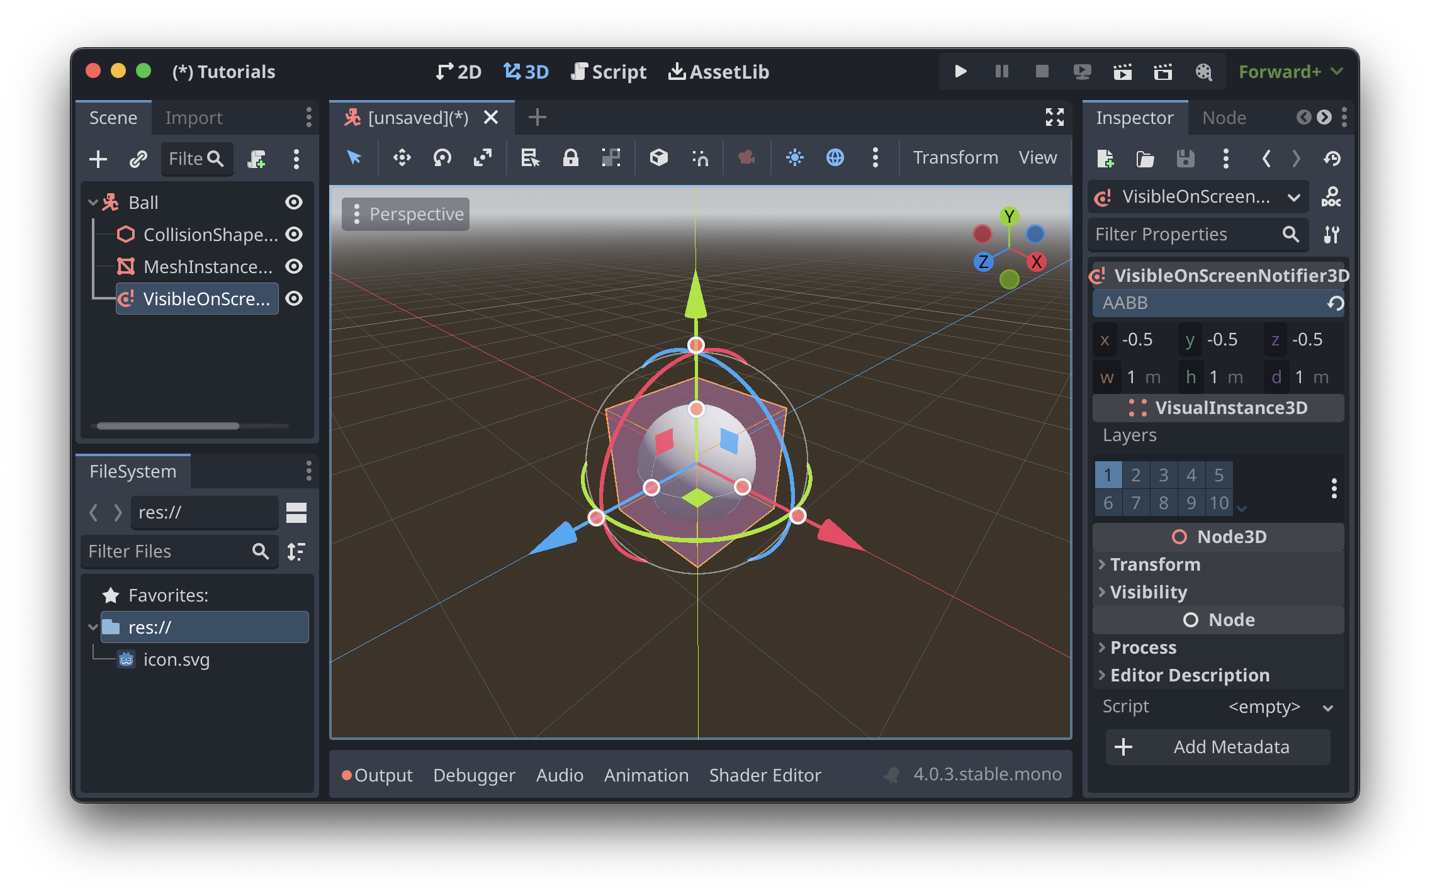Click the Filter Properties search field
Image resolution: width=1430 pixels, height=896 pixels.
tap(1198, 235)
